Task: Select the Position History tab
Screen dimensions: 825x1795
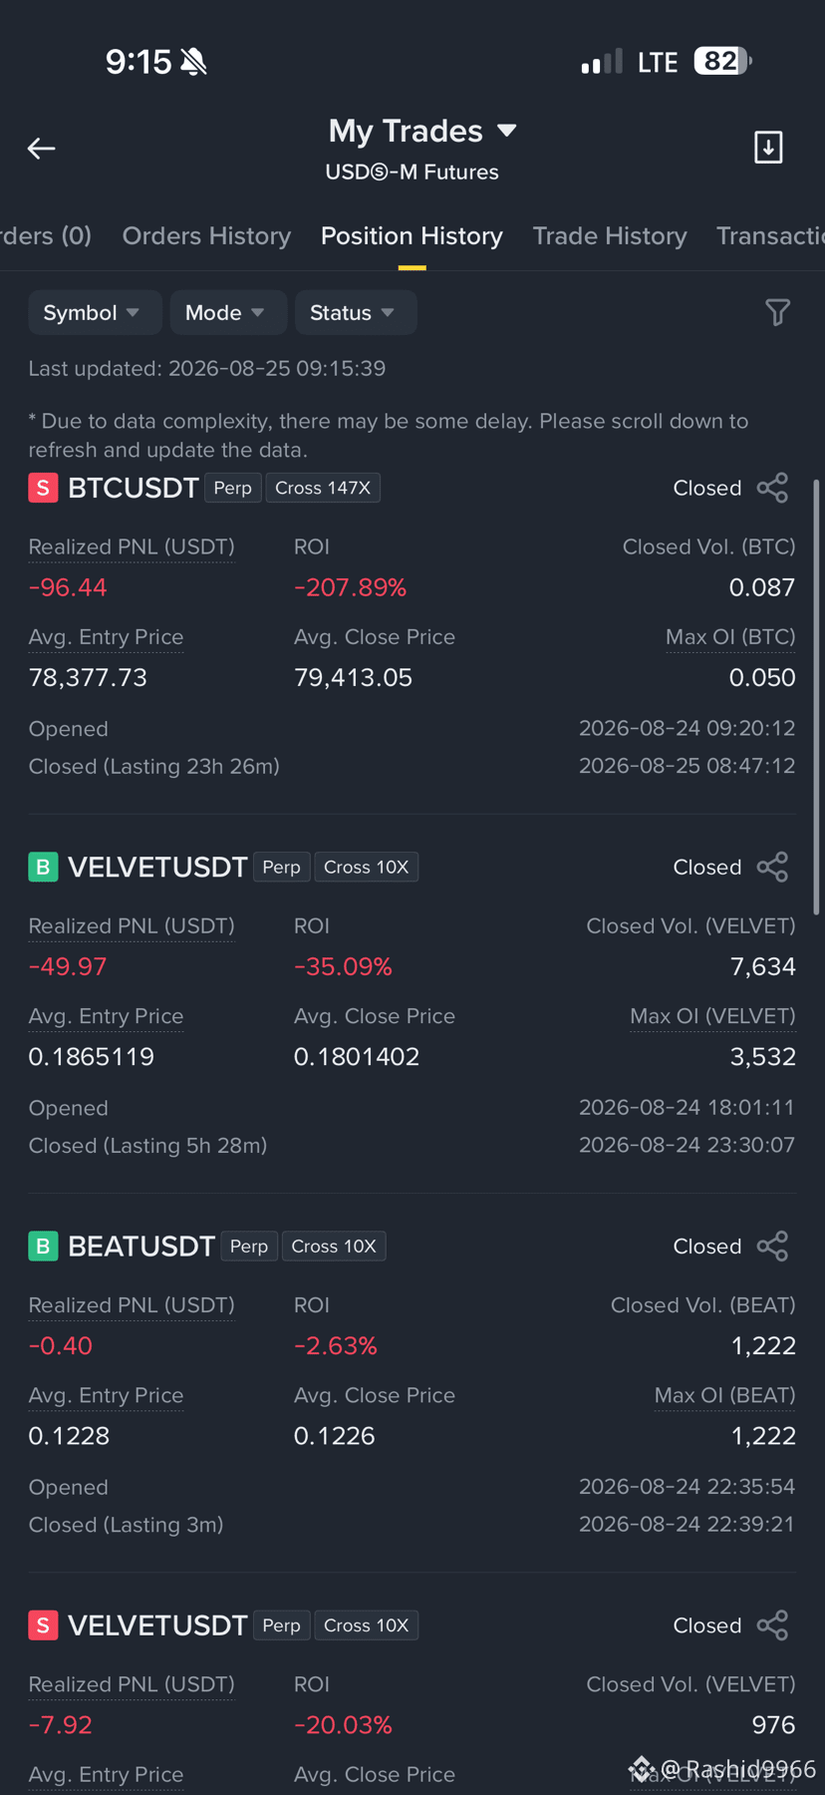Action: point(412,236)
